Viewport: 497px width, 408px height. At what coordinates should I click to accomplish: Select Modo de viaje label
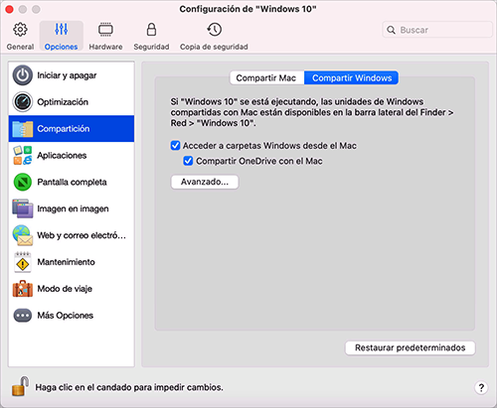click(65, 289)
